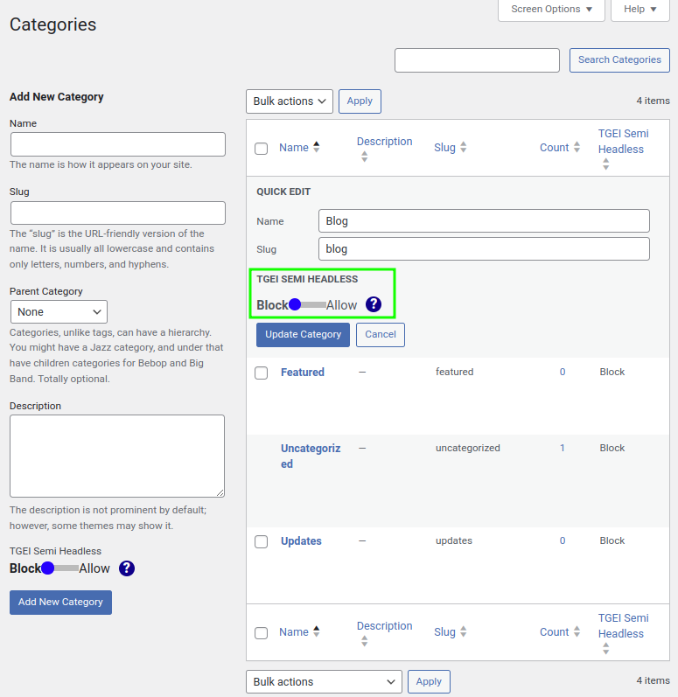Focus Quick Edit Slug field containing blog
This screenshot has height=697, width=678.
pyautogui.click(x=484, y=249)
